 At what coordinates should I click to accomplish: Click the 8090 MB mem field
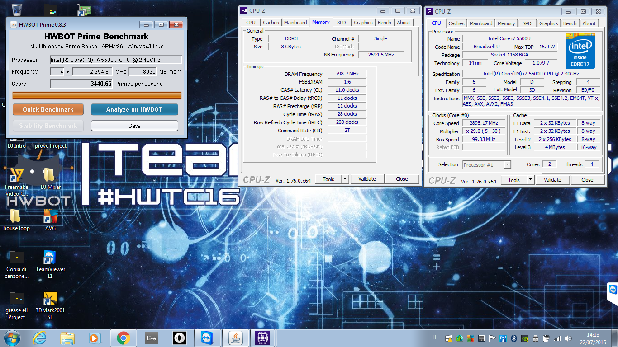[143, 71]
